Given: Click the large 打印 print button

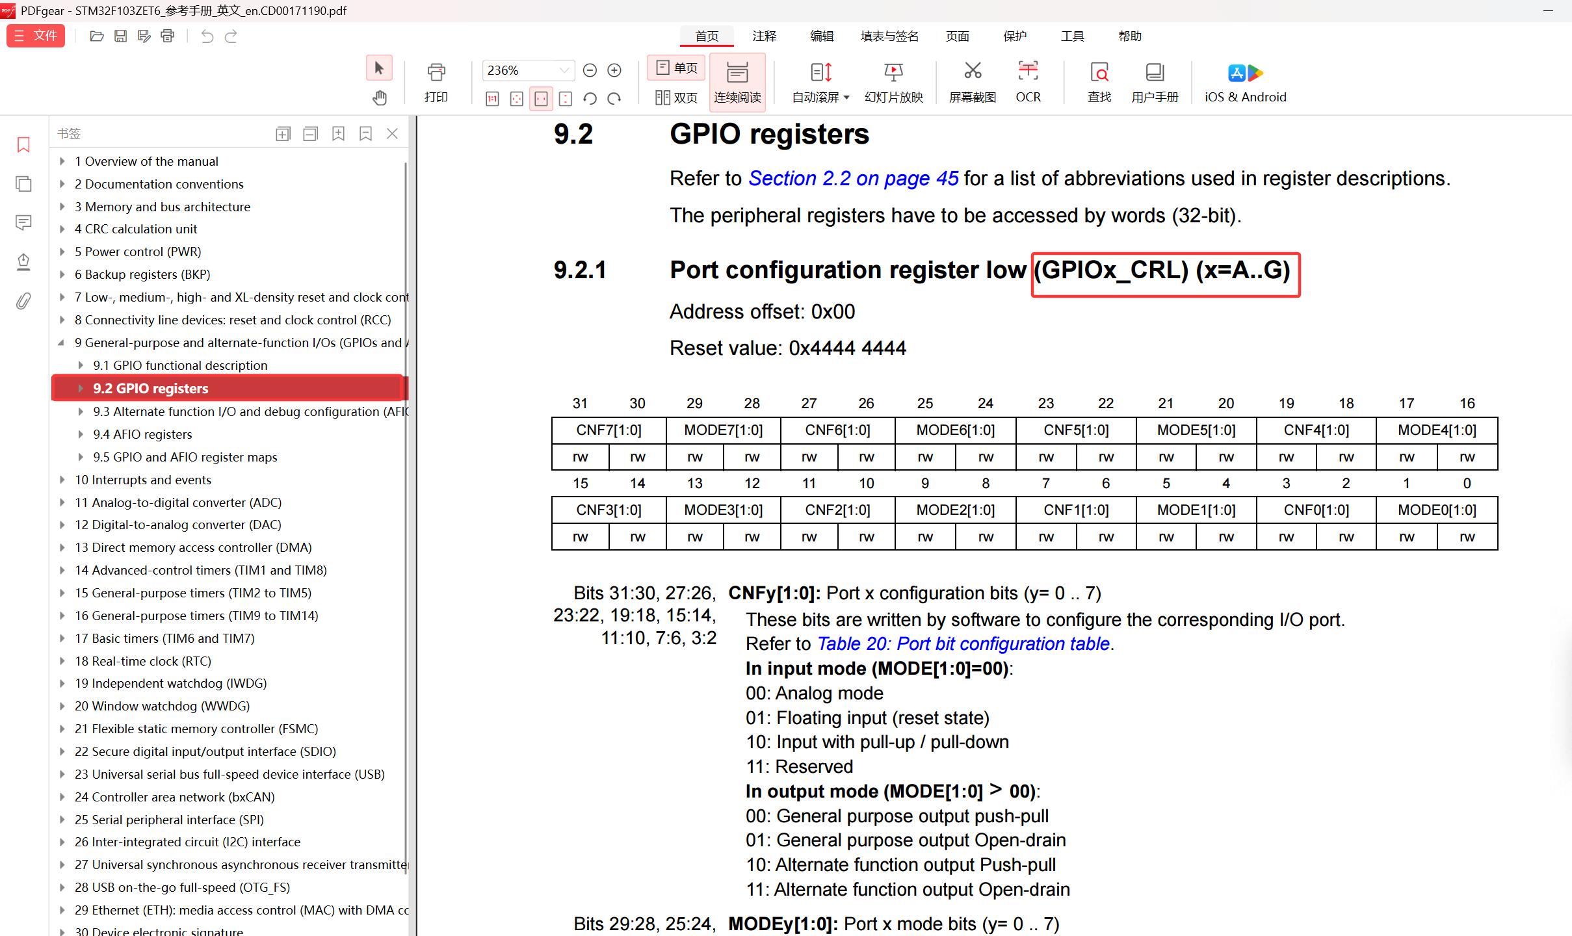Looking at the screenshot, I should [436, 83].
